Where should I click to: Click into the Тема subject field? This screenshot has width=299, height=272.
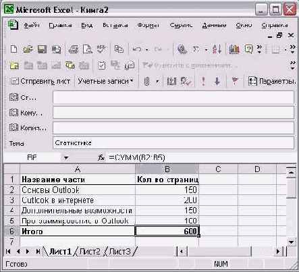173,143
